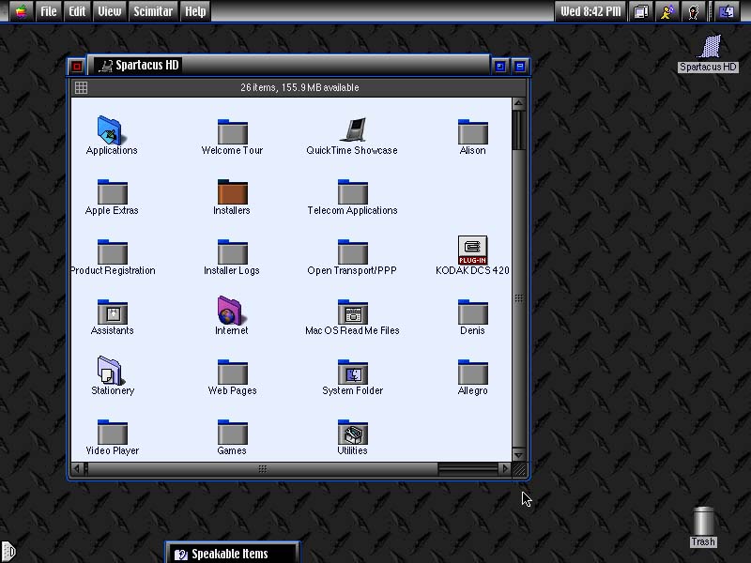This screenshot has width=751, height=563.
Task: Click the vertical scrollbar down arrow
Action: tap(519, 454)
